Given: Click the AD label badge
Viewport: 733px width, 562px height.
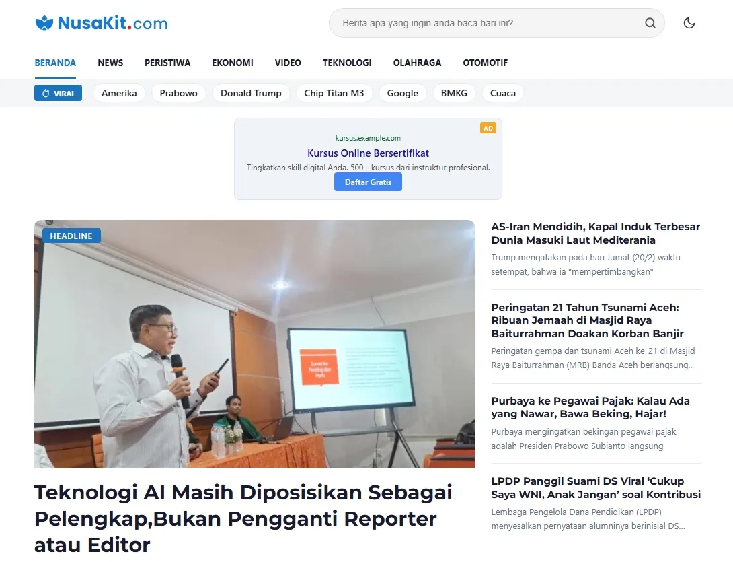Looking at the screenshot, I should coord(488,128).
